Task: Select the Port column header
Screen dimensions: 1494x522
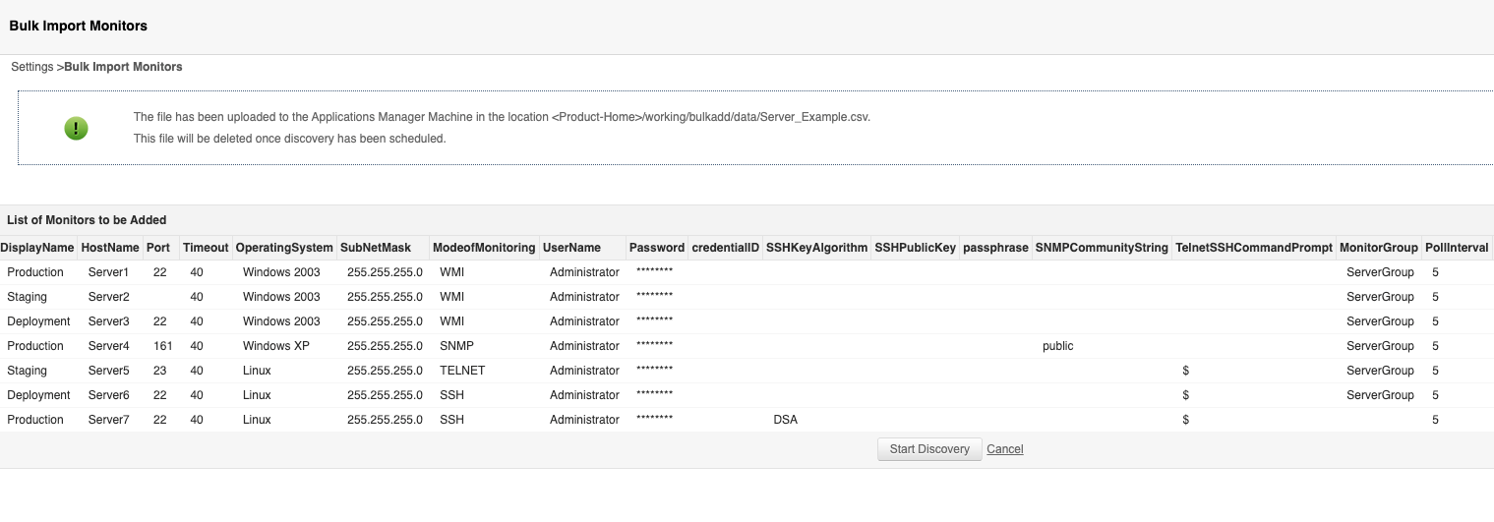Action: [157, 248]
